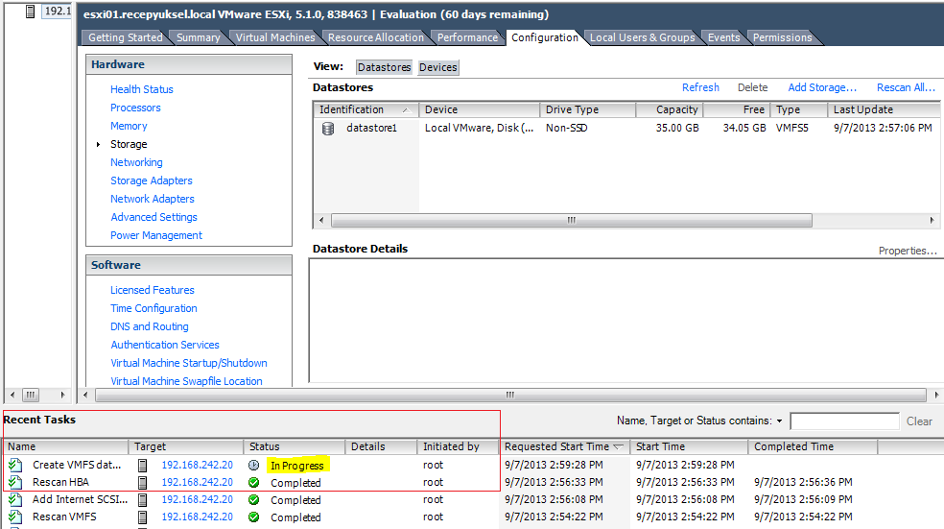
Task: Open the Performance tab
Action: (468, 37)
